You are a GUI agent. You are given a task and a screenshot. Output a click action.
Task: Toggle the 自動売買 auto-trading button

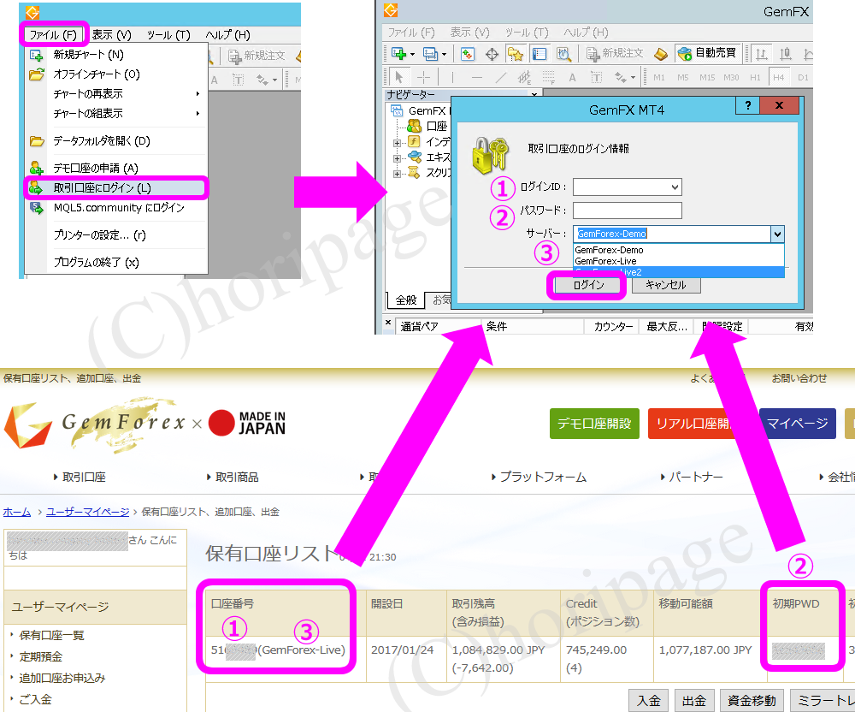pyautogui.click(x=708, y=54)
